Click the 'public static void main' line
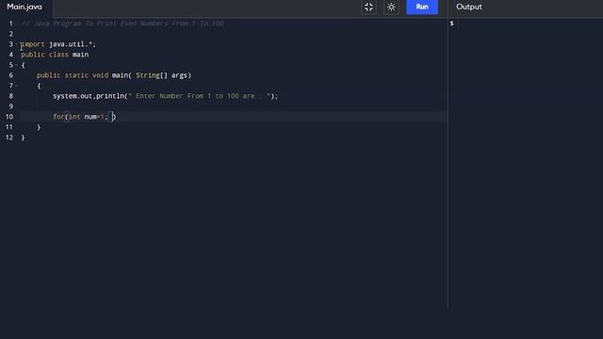Viewport: 603px width, 339px height. pyautogui.click(x=114, y=75)
